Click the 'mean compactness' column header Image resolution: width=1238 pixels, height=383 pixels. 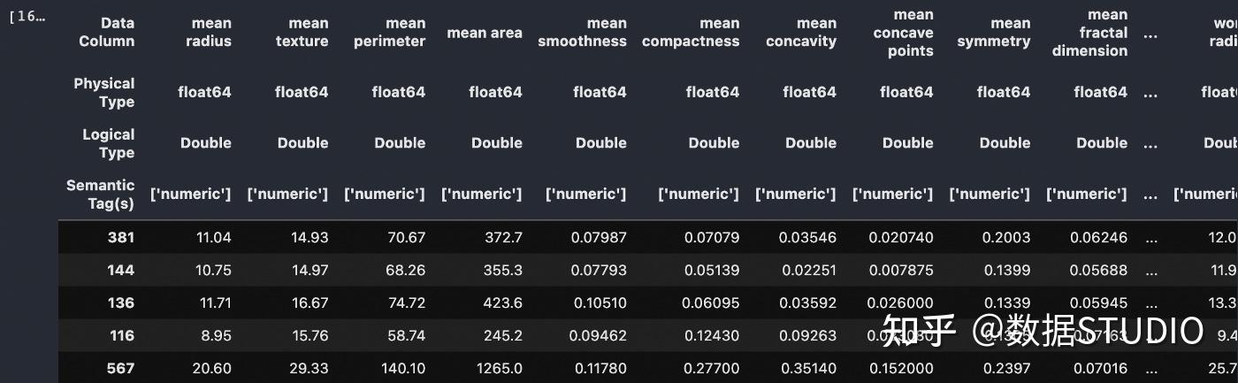click(691, 32)
